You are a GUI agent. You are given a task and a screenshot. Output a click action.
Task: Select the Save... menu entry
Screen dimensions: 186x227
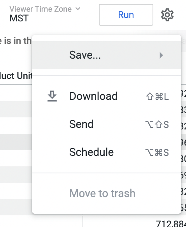point(107,55)
